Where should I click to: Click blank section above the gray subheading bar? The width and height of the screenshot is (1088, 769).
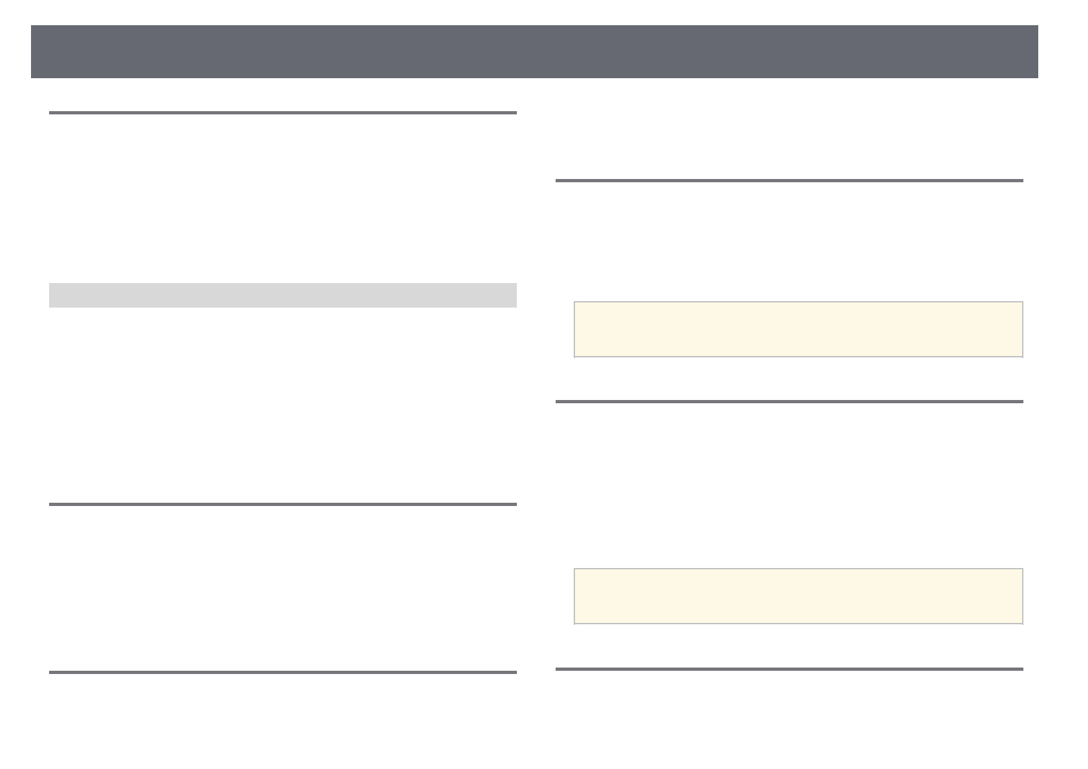pyautogui.click(x=282, y=197)
